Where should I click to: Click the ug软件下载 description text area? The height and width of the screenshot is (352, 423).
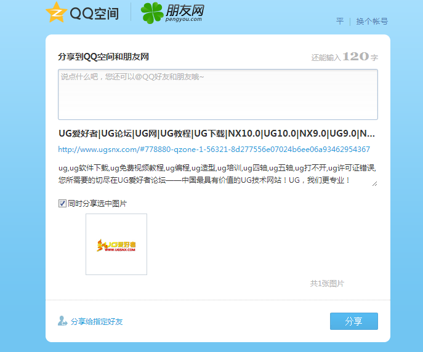point(217,174)
